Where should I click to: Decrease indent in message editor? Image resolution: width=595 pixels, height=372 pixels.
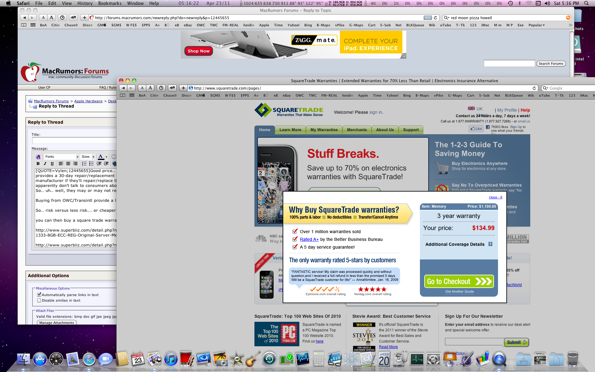(99, 164)
